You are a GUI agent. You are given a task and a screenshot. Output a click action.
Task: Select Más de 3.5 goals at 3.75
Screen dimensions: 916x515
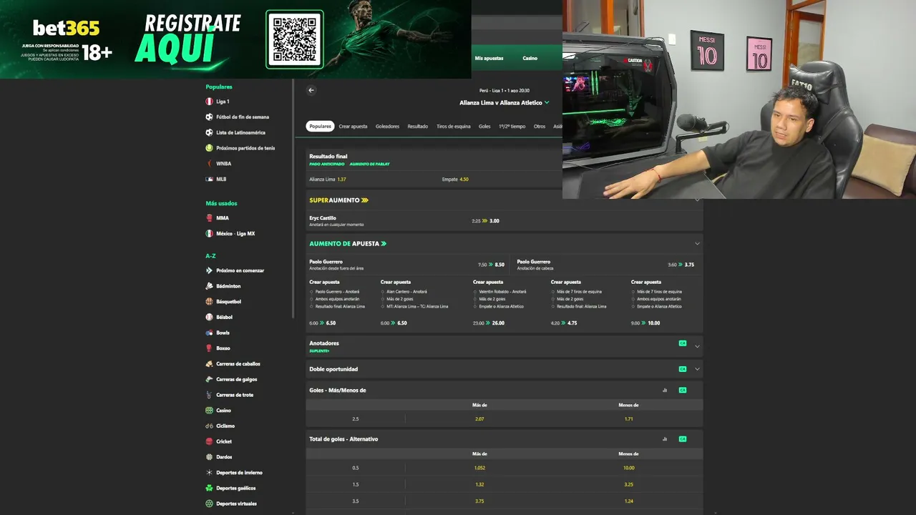coord(479,501)
